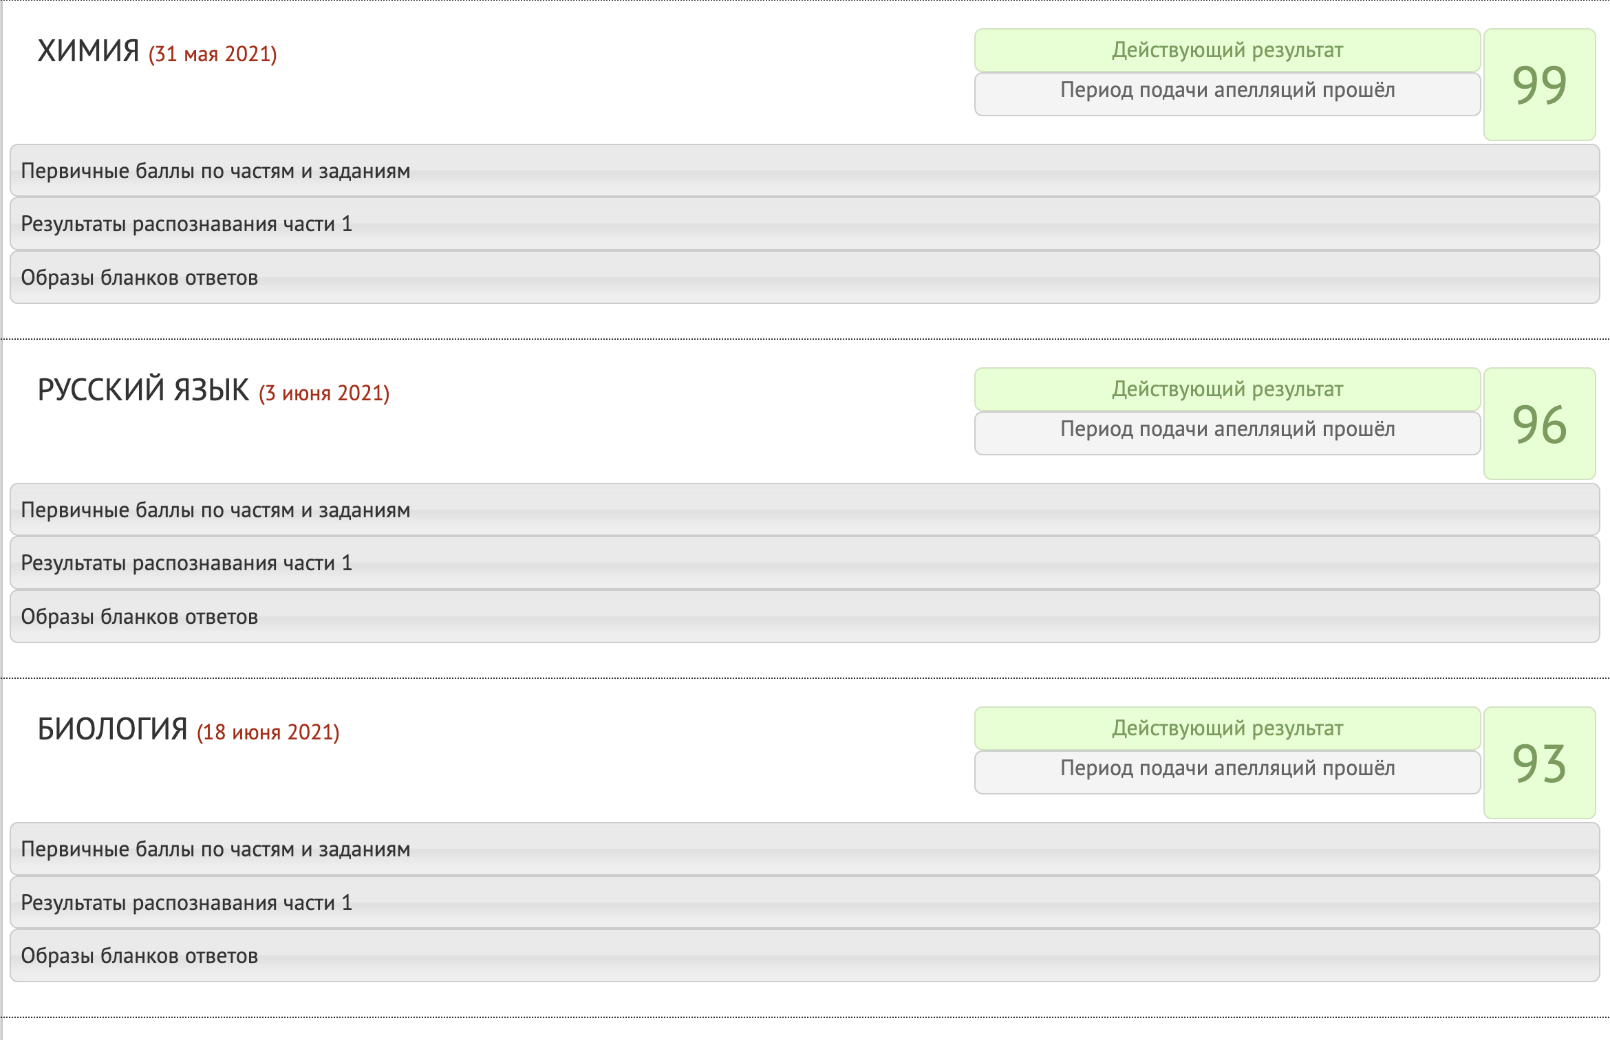The height and width of the screenshot is (1040, 1610).
Task: Expand Russian language part 1 recognition results
Action: [804, 563]
